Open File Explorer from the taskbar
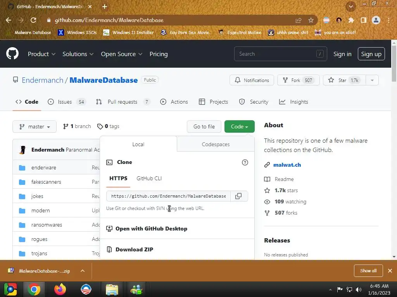 (x=112, y=290)
